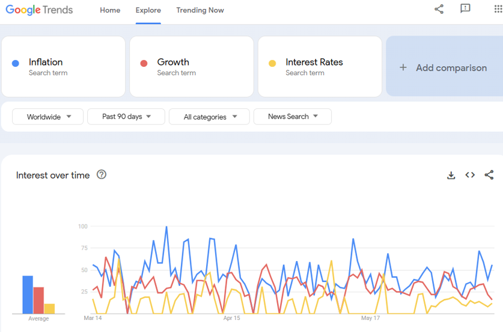Edit the Growth search term card

tap(192, 67)
